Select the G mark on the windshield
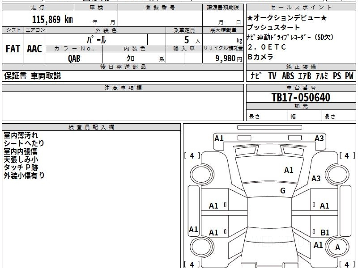The image size is (358, 268). [x=283, y=191]
